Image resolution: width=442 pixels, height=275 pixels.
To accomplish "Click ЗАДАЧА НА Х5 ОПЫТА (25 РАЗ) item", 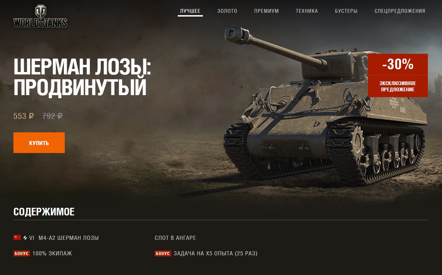I will tap(215, 254).
